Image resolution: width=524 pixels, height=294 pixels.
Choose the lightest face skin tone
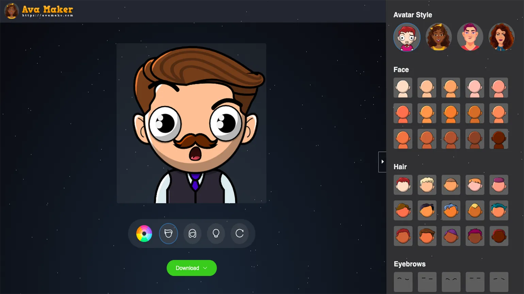[403, 88]
